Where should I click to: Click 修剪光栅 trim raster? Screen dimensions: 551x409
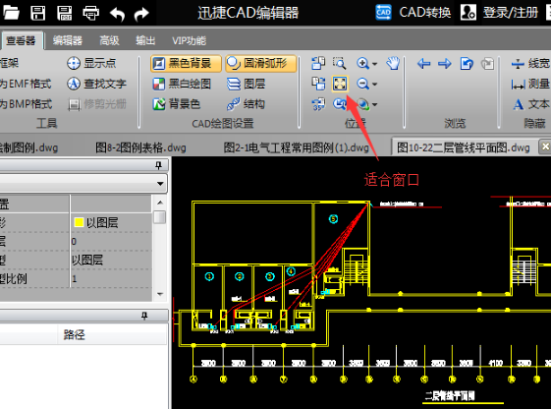[96, 104]
